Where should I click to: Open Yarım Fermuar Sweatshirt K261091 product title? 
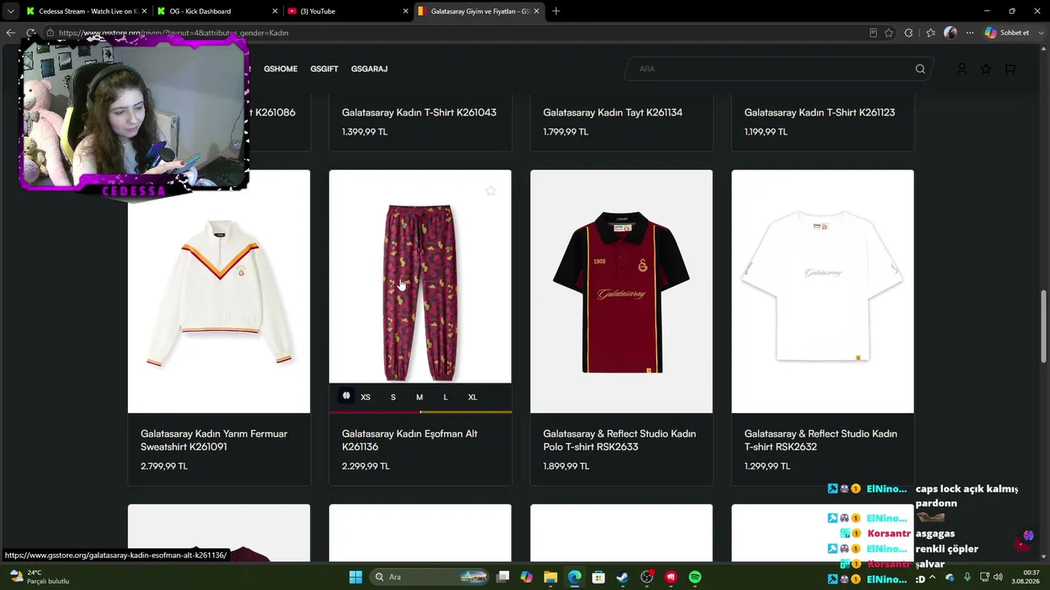pyautogui.click(x=214, y=440)
